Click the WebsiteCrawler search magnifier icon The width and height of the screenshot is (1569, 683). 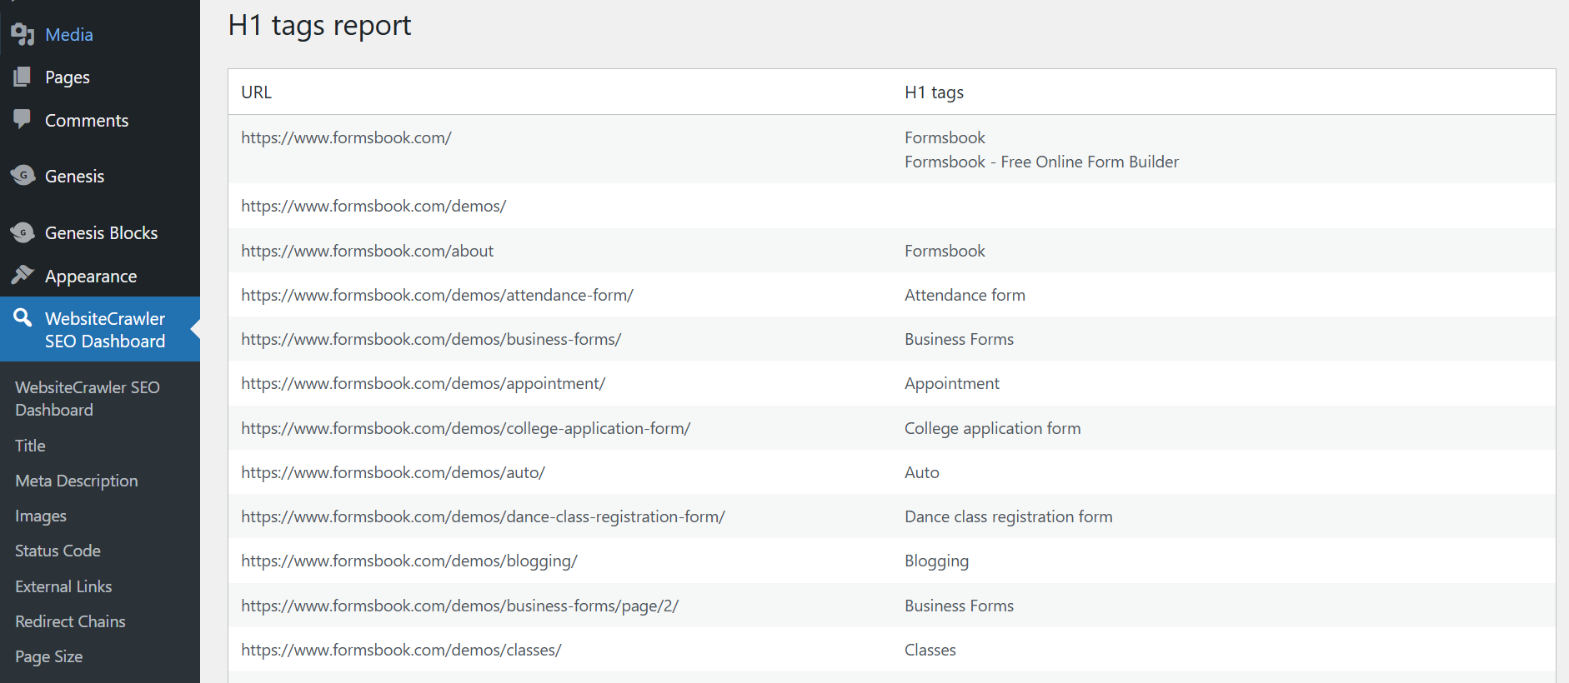point(23,317)
